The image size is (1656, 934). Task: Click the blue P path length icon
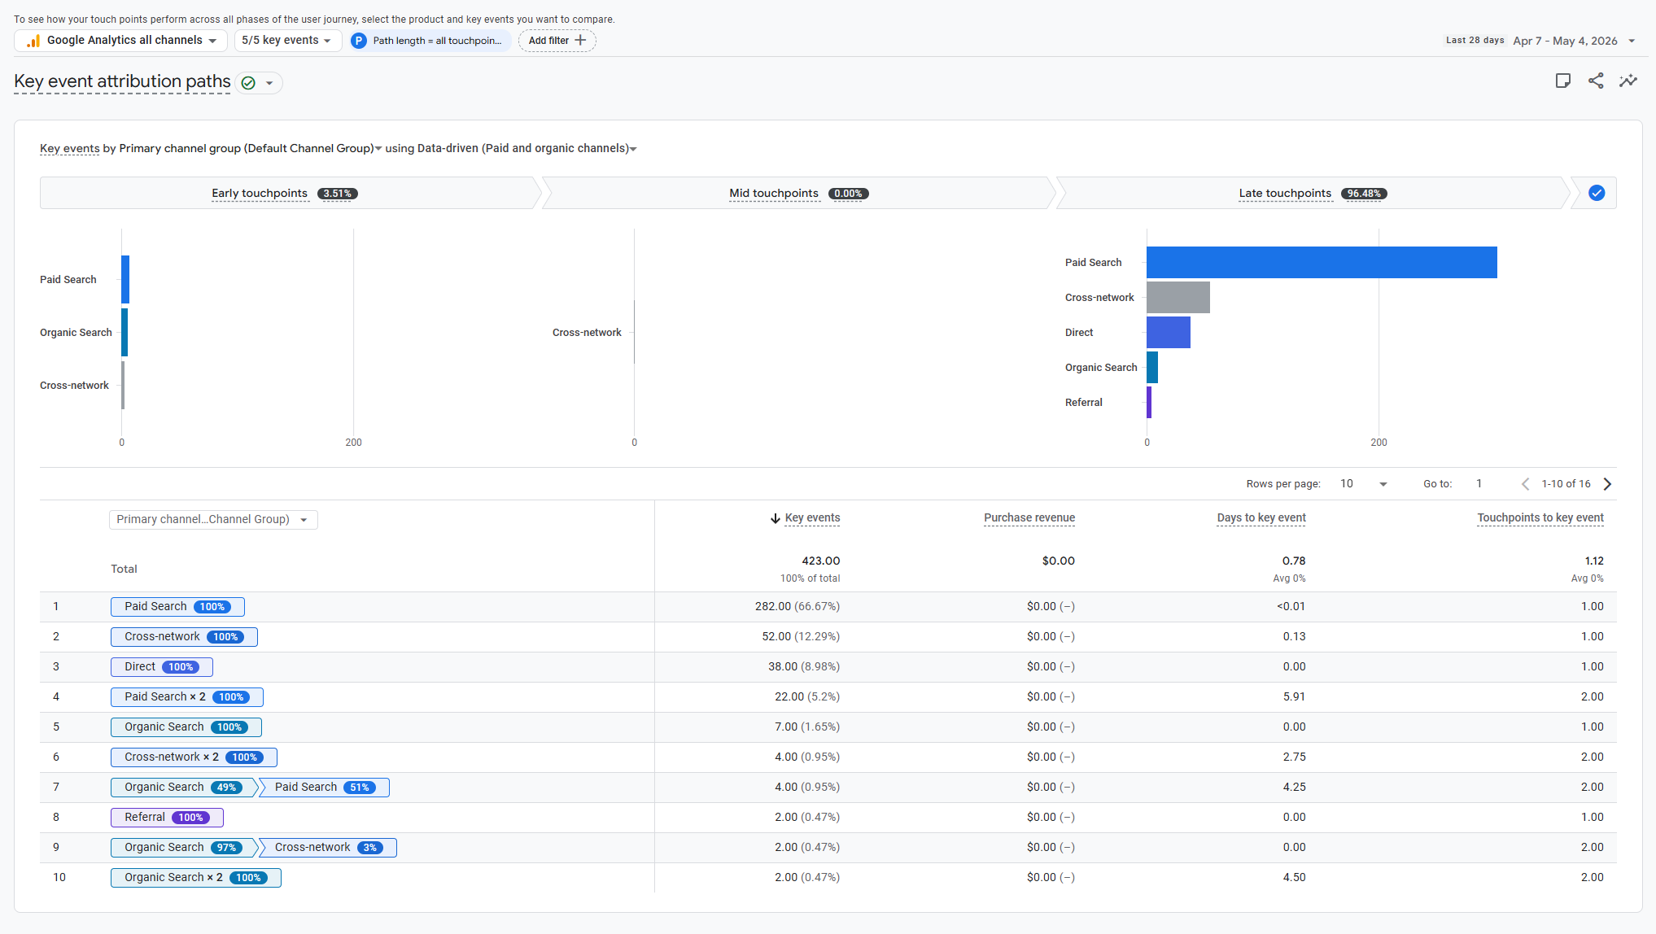(x=359, y=41)
